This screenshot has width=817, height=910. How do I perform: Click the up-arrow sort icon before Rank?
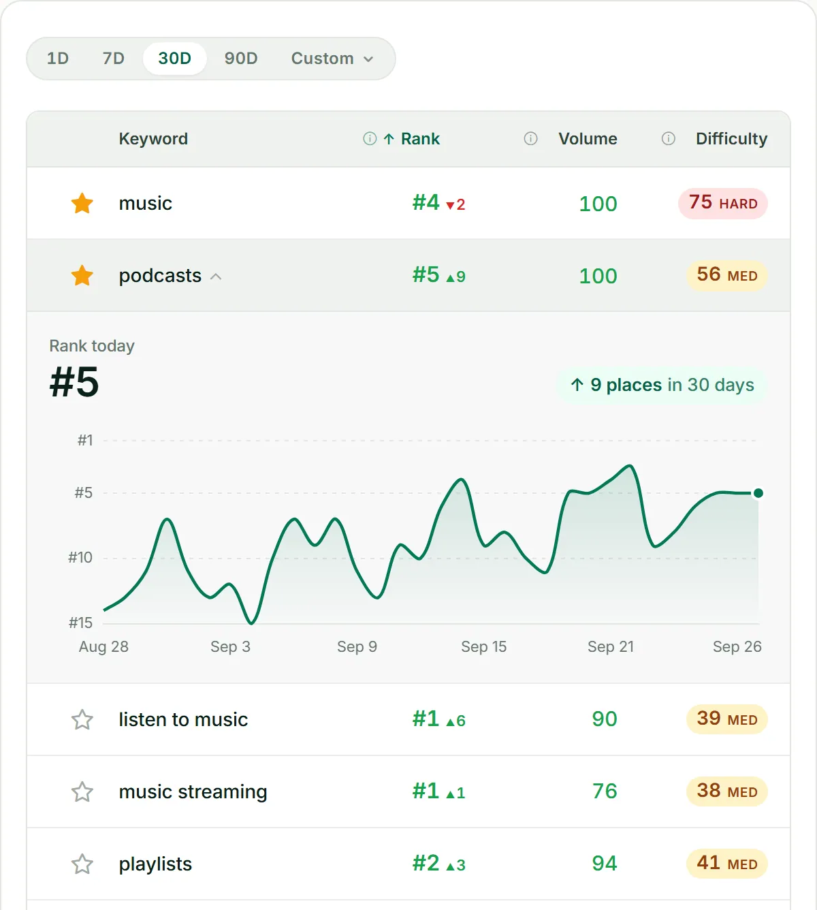click(x=389, y=139)
